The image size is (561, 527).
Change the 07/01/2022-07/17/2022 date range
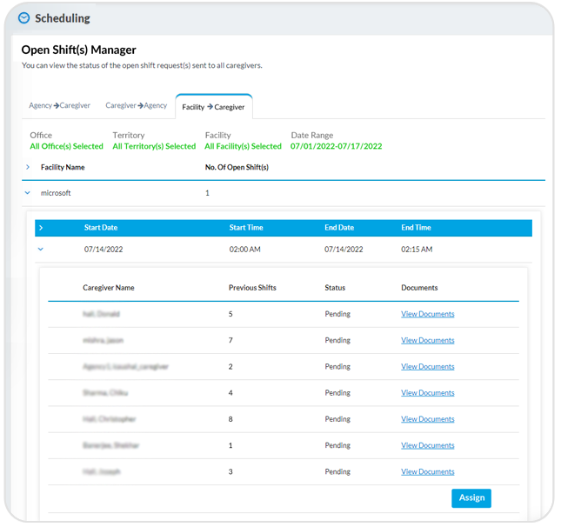click(337, 146)
